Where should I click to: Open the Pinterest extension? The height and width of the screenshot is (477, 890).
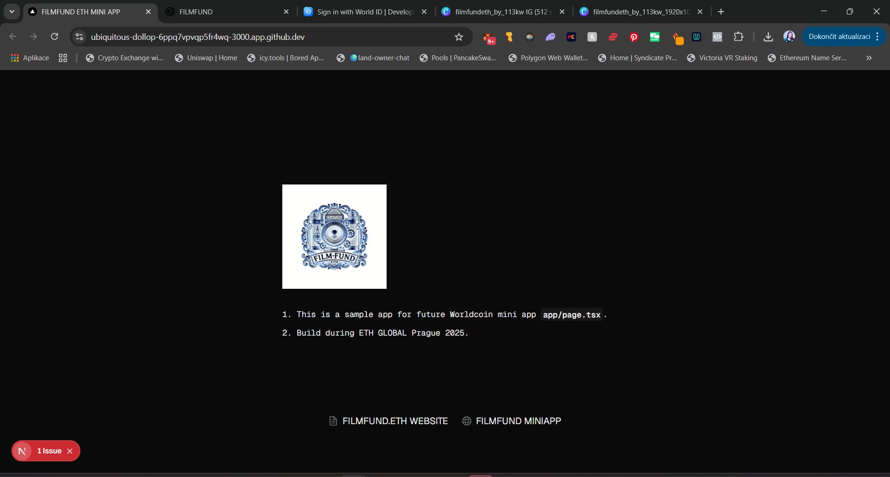(x=634, y=37)
